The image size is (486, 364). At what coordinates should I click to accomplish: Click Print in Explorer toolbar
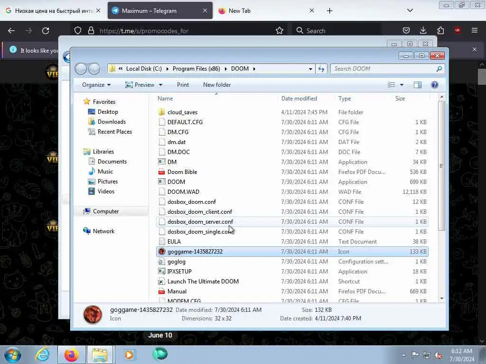[x=183, y=85]
